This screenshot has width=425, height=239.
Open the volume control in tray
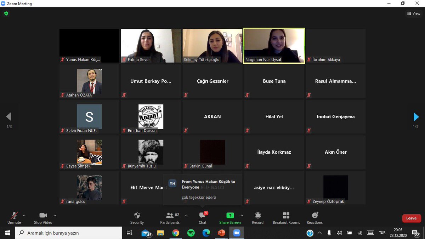pyautogui.click(x=339, y=233)
